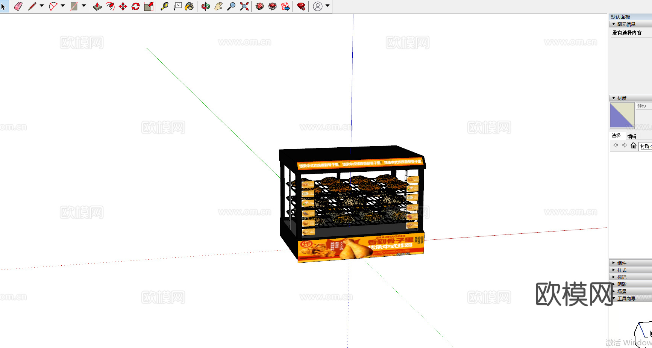Click the 预设 material name field
This screenshot has width=652, height=348.
[644, 106]
